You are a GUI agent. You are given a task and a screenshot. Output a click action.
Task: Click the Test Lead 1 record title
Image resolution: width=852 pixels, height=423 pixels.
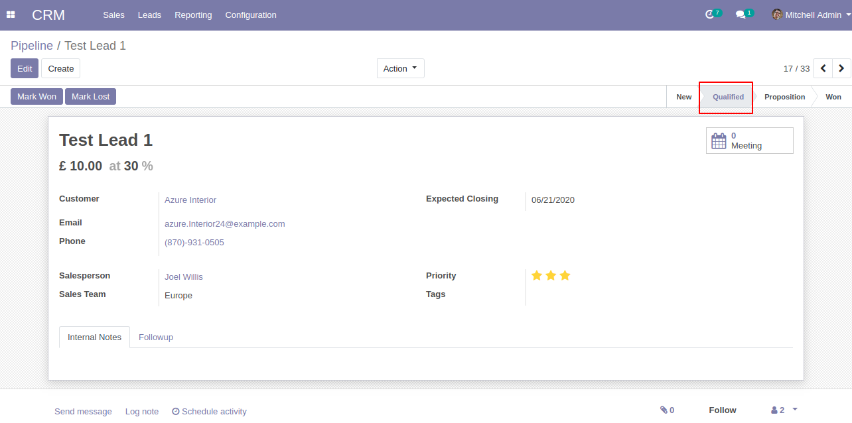[106, 140]
